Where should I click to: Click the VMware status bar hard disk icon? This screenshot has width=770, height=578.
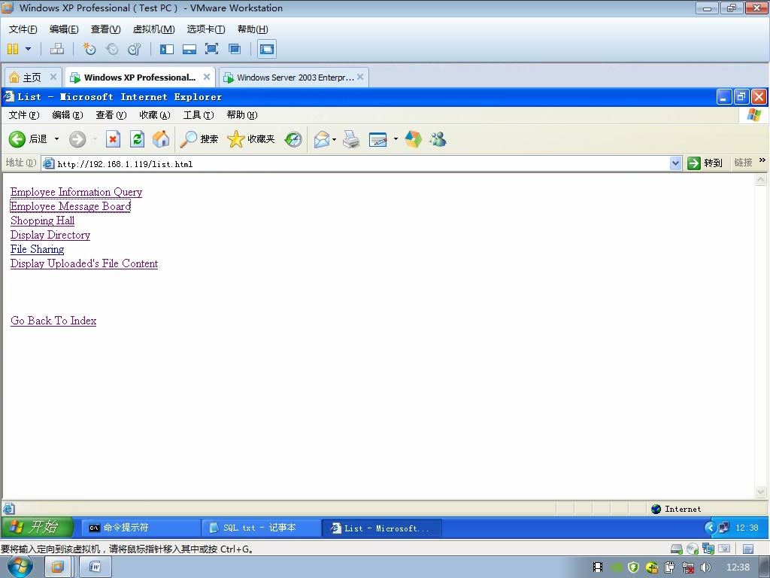coord(676,549)
